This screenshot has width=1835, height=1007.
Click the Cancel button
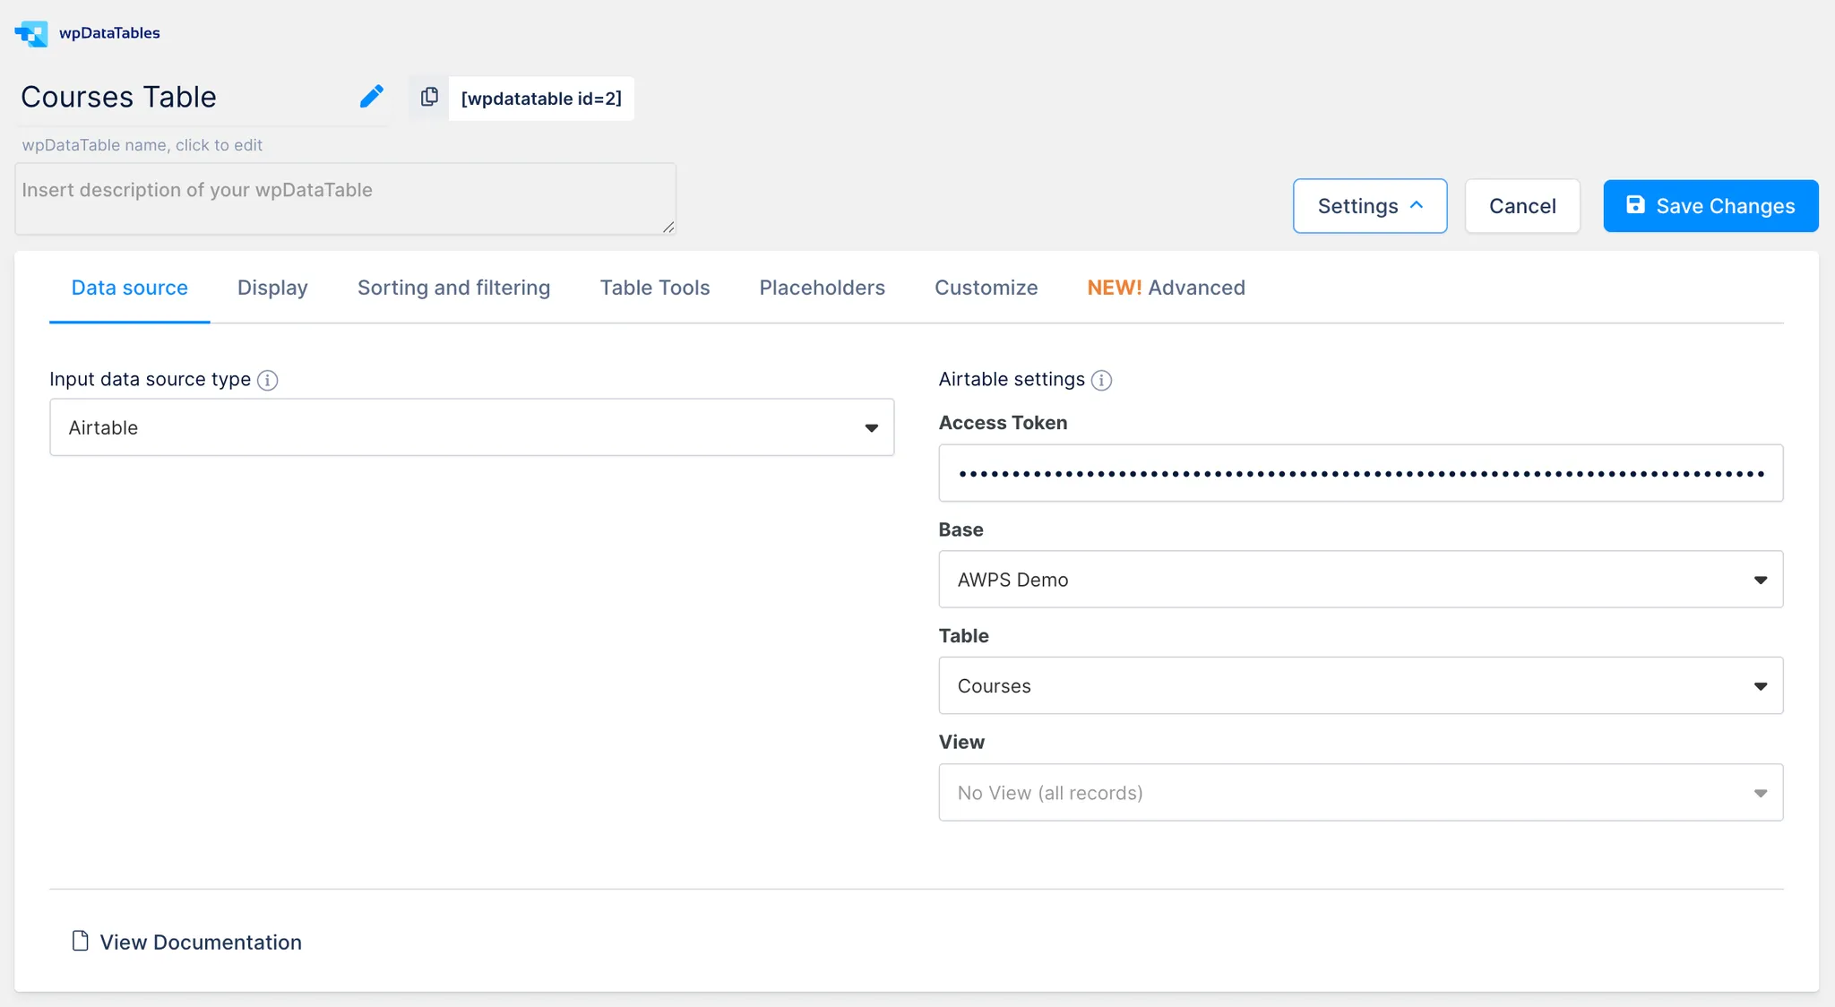coord(1522,206)
